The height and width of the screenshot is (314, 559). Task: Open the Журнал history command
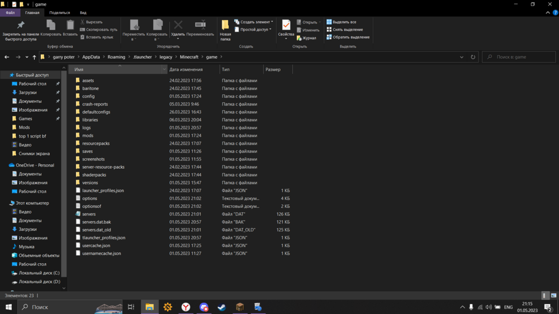point(306,38)
